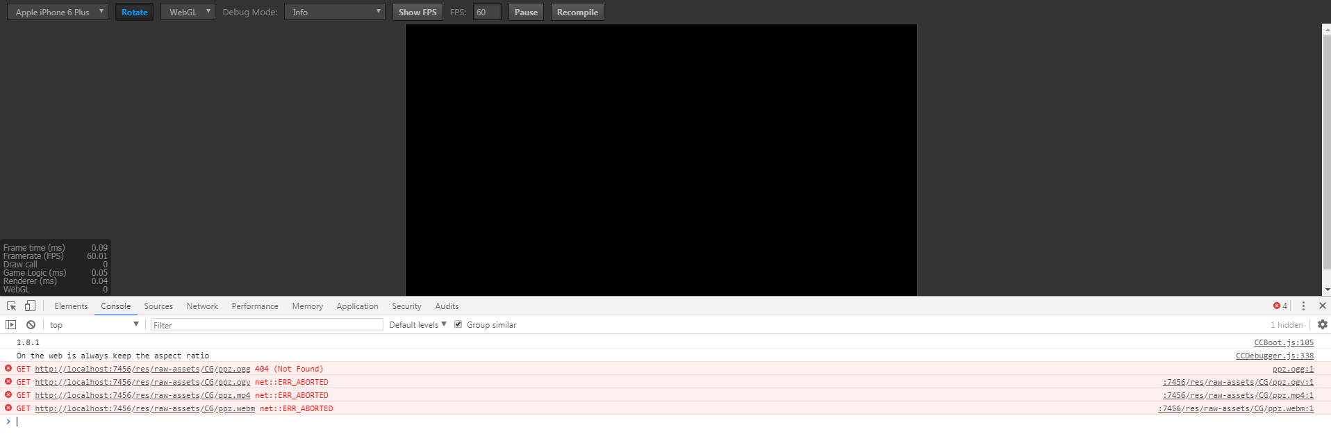Image resolution: width=1331 pixels, height=441 pixels.
Task: Switch to the Console tab
Action: click(115, 306)
